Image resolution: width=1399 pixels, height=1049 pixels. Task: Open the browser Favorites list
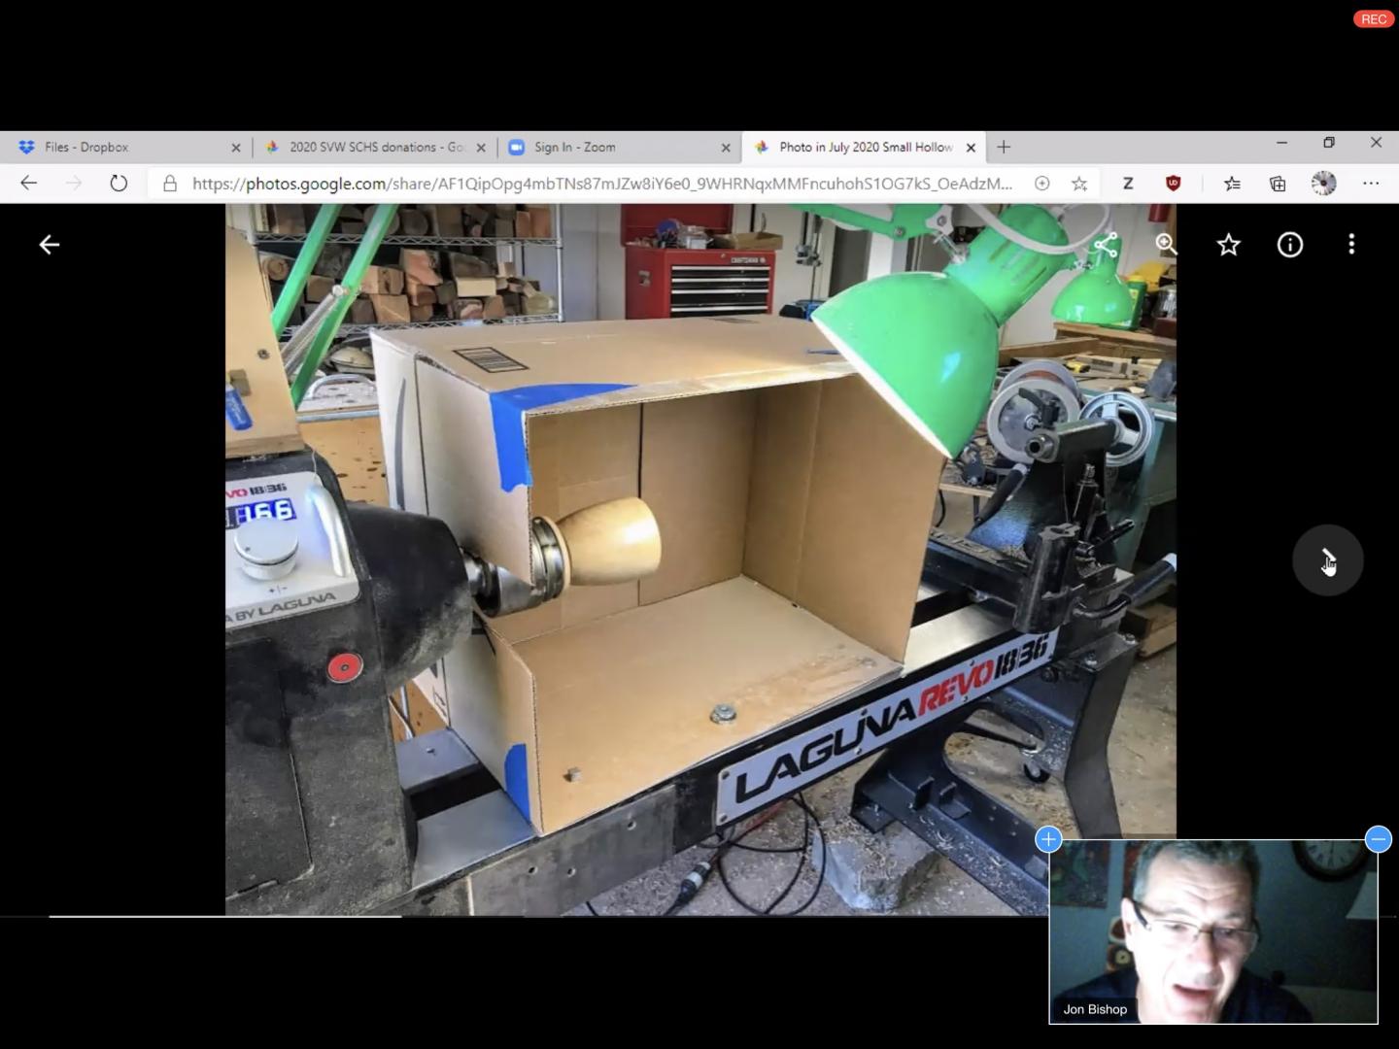tap(1232, 184)
